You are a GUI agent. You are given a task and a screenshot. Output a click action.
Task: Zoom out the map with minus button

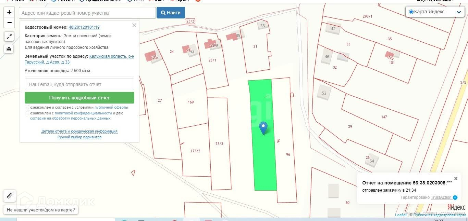(9, 23)
